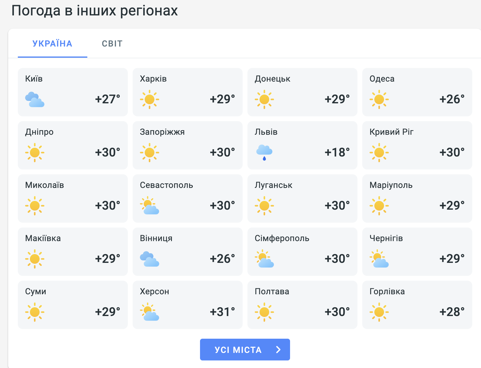Open the Кривий Ріг city name
Image resolution: width=481 pixels, height=368 pixels.
coord(391,132)
